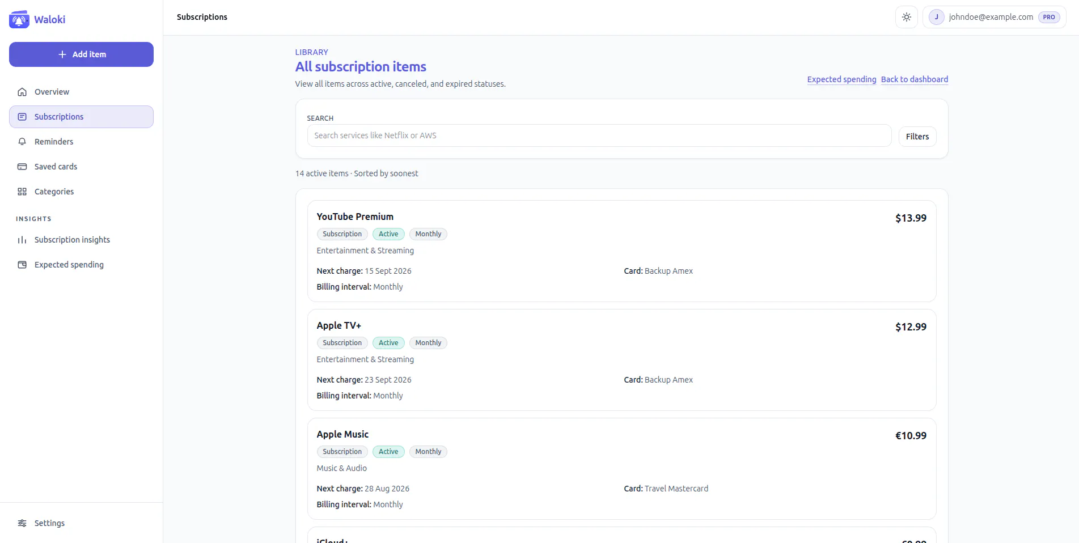Screen dimensions: 1079x543
Task: Toggle the light/dark theme sun button
Action: (907, 17)
